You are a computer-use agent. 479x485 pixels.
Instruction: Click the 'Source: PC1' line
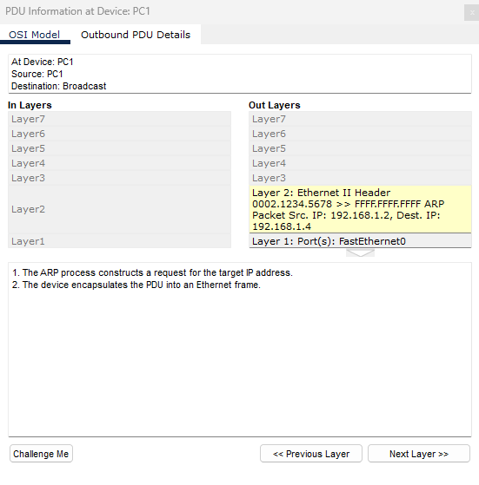click(x=37, y=74)
